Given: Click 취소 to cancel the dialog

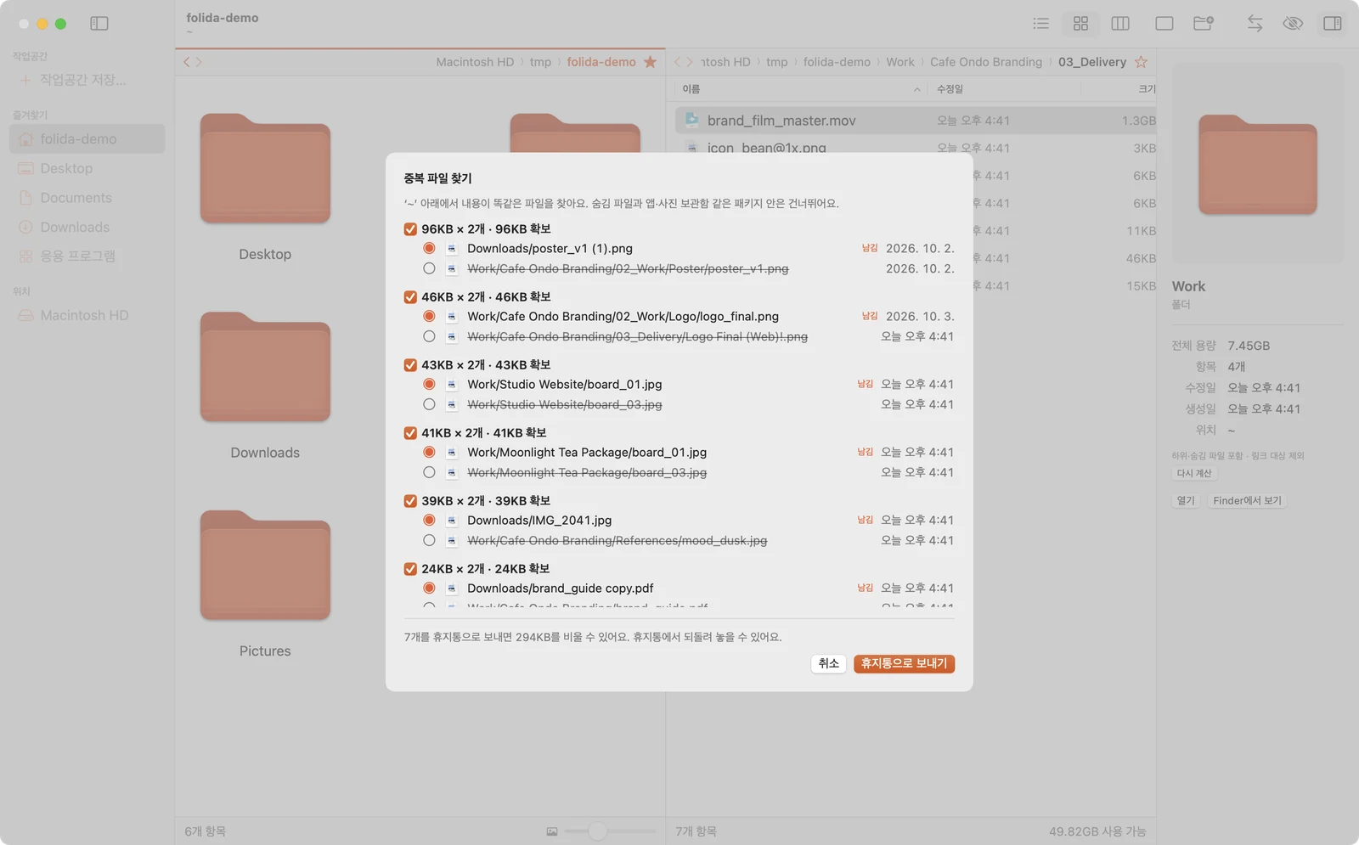Looking at the screenshot, I should 828,663.
